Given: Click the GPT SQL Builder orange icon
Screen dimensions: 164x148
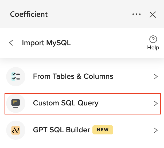Looking at the screenshot, I should click(x=16, y=130).
